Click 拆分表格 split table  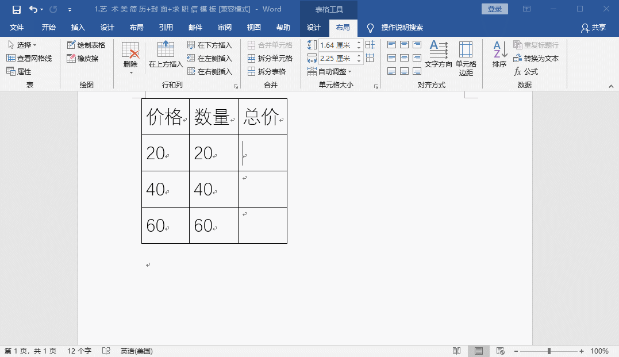[267, 71]
